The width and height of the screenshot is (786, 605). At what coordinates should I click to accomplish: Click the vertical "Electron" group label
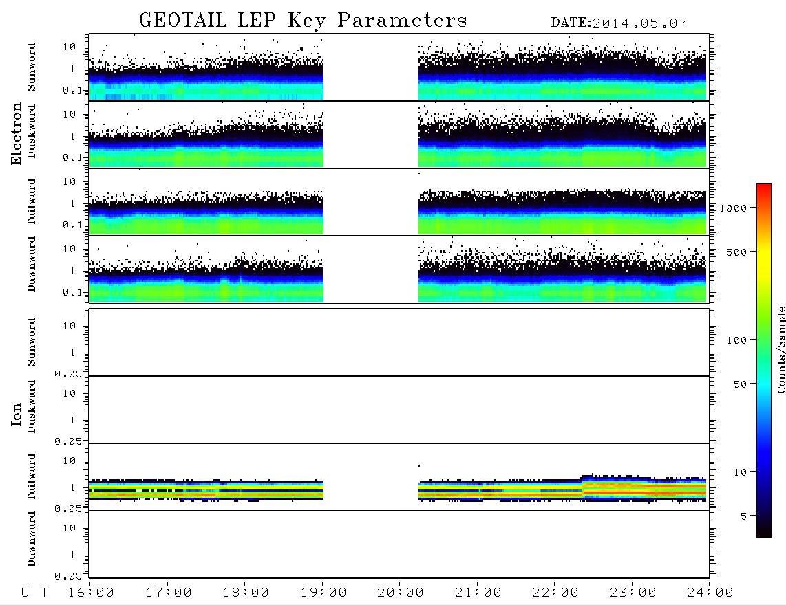[x=16, y=133]
